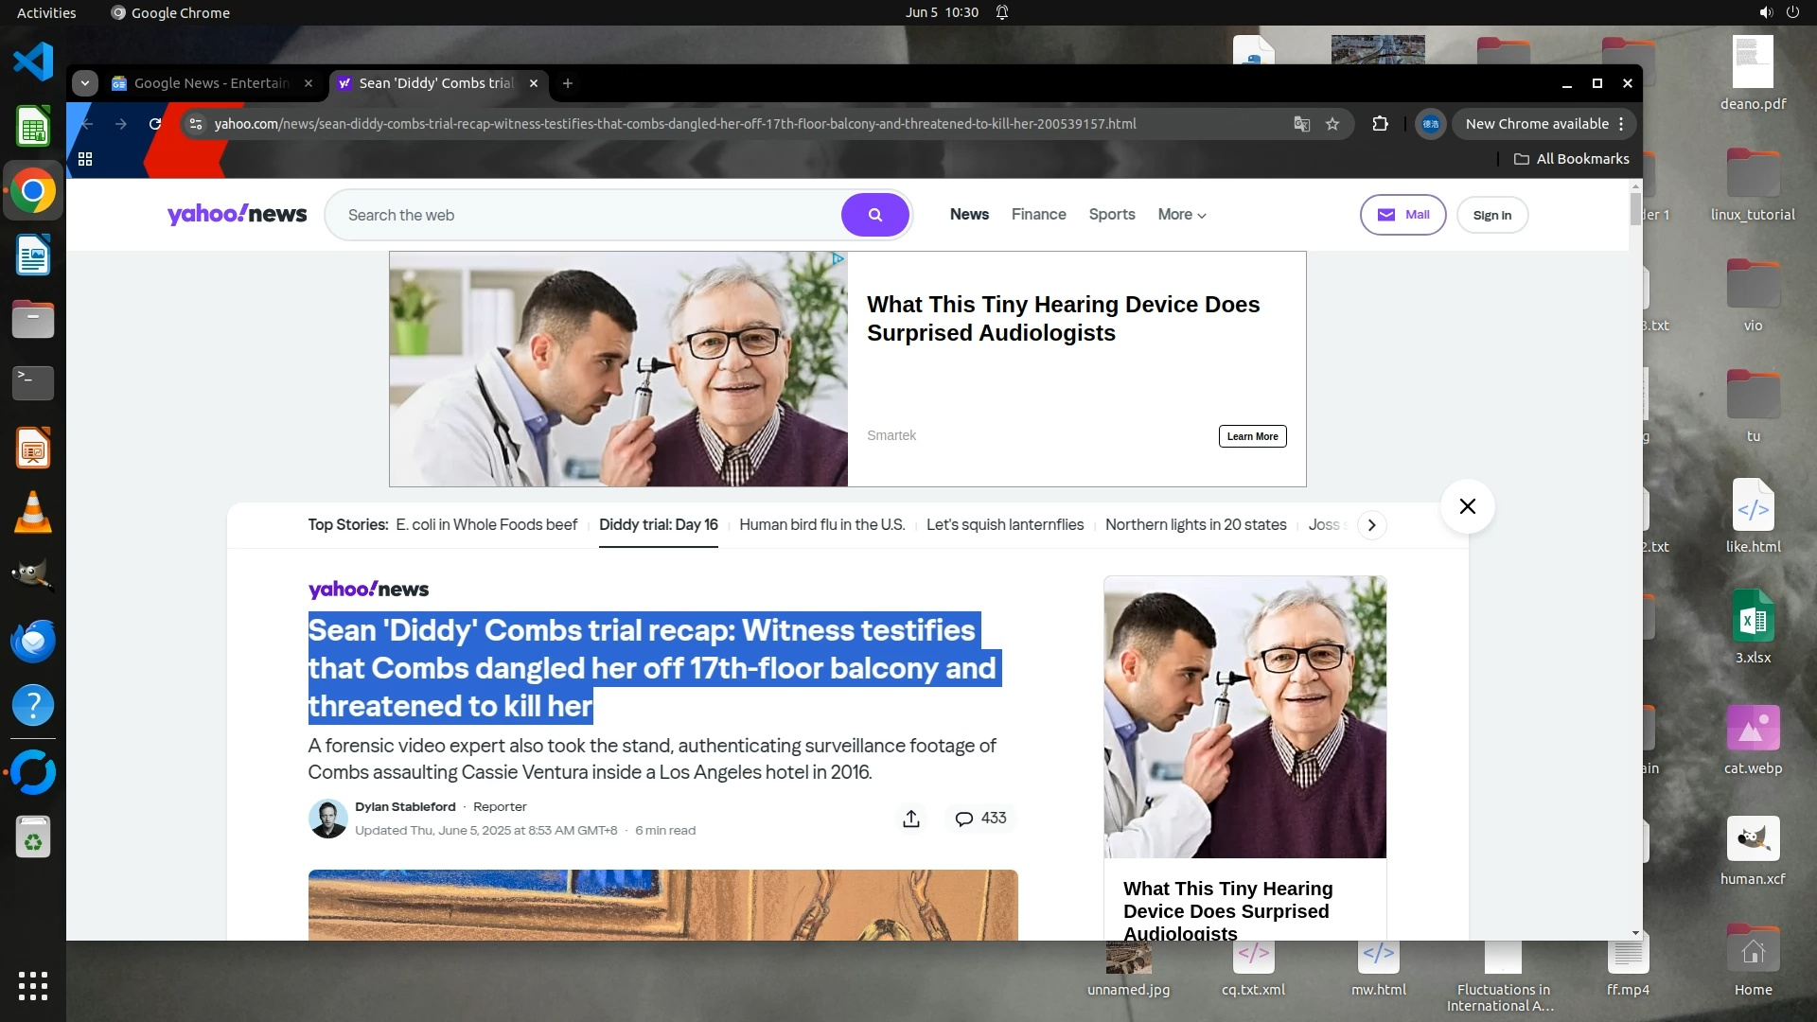Click the Sign in button
Screen dimensions: 1817x1022
(1491, 215)
